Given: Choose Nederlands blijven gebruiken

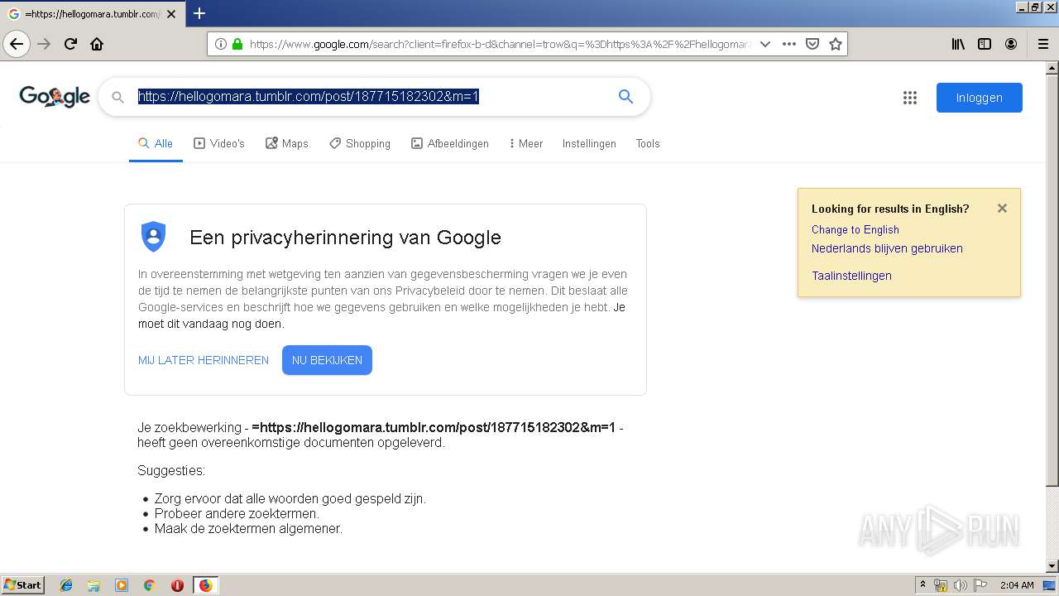Looking at the screenshot, I should point(887,248).
